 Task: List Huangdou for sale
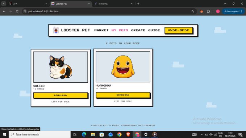click(x=123, y=102)
